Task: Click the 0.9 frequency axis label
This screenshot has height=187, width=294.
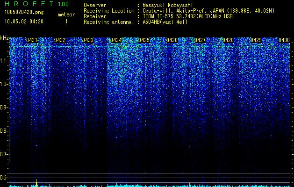Action: pos(4,108)
